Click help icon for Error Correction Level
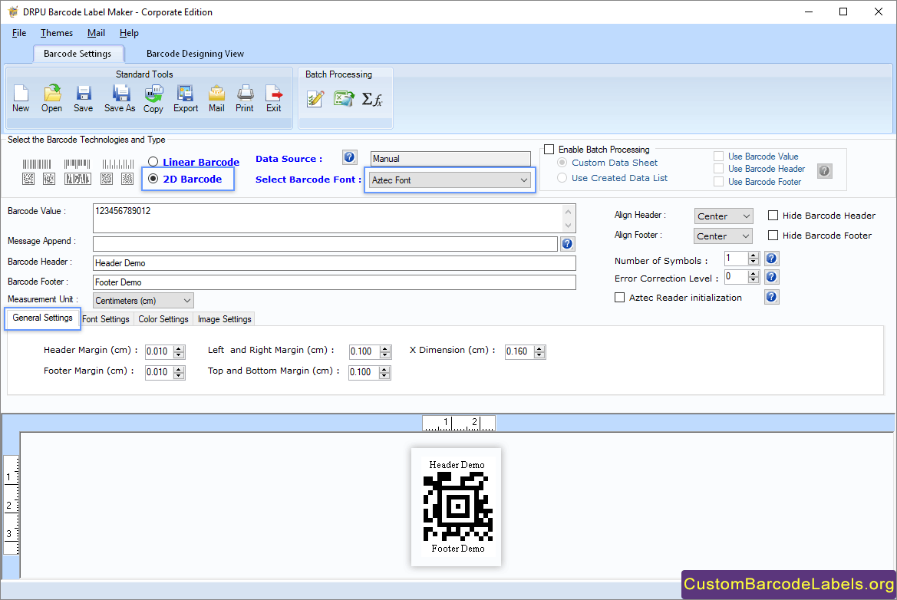897x600 pixels. coord(771,277)
